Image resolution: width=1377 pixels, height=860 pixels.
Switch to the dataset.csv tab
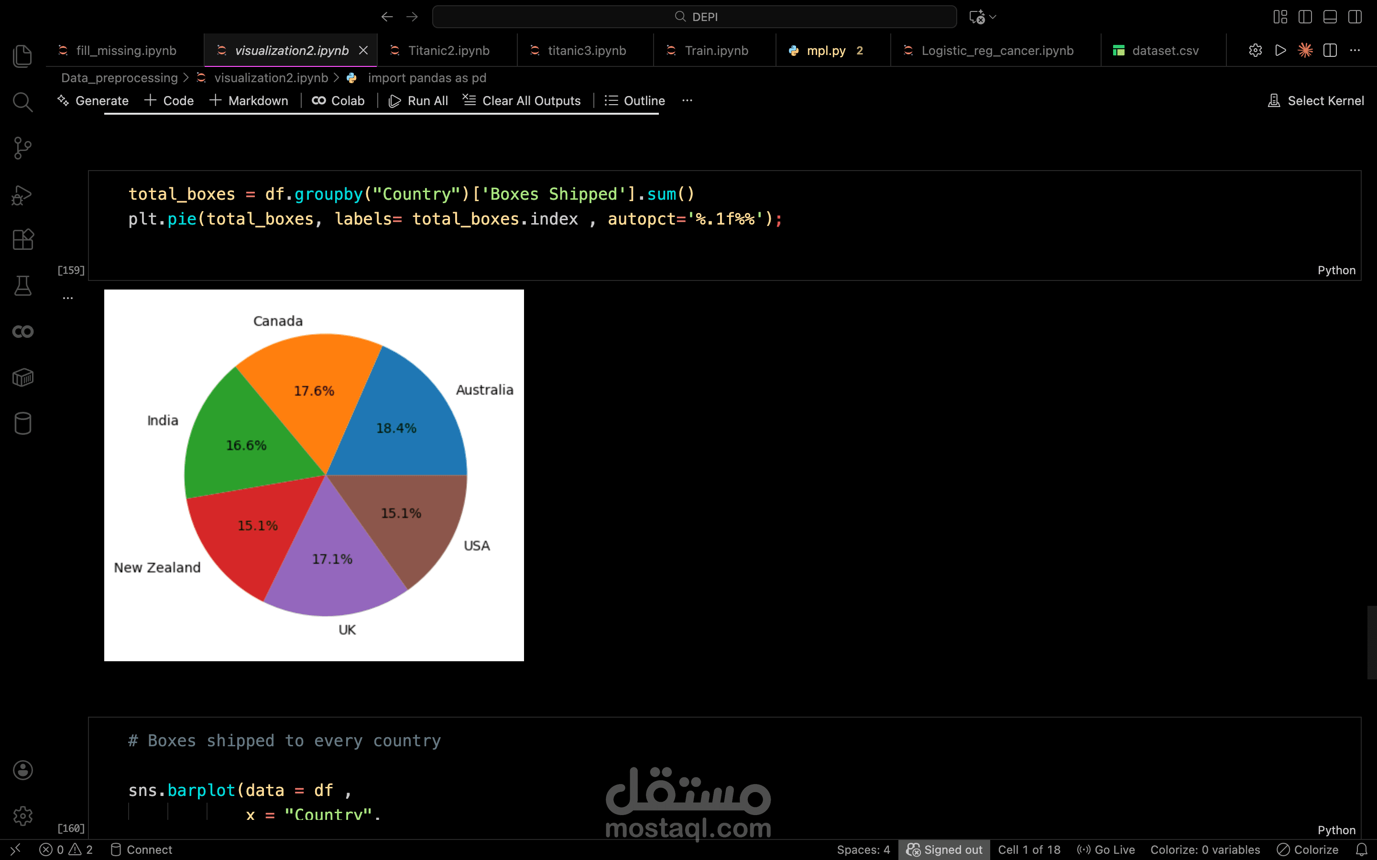(1165, 51)
